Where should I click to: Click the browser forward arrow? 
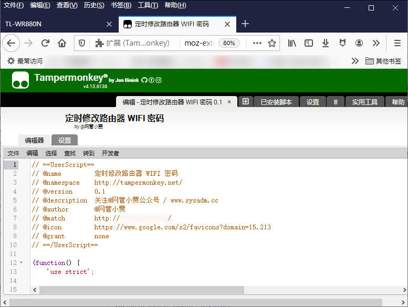point(28,43)
